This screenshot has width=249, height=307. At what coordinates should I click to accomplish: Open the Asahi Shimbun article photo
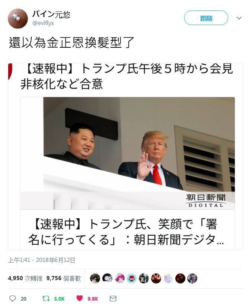[128, 153]
